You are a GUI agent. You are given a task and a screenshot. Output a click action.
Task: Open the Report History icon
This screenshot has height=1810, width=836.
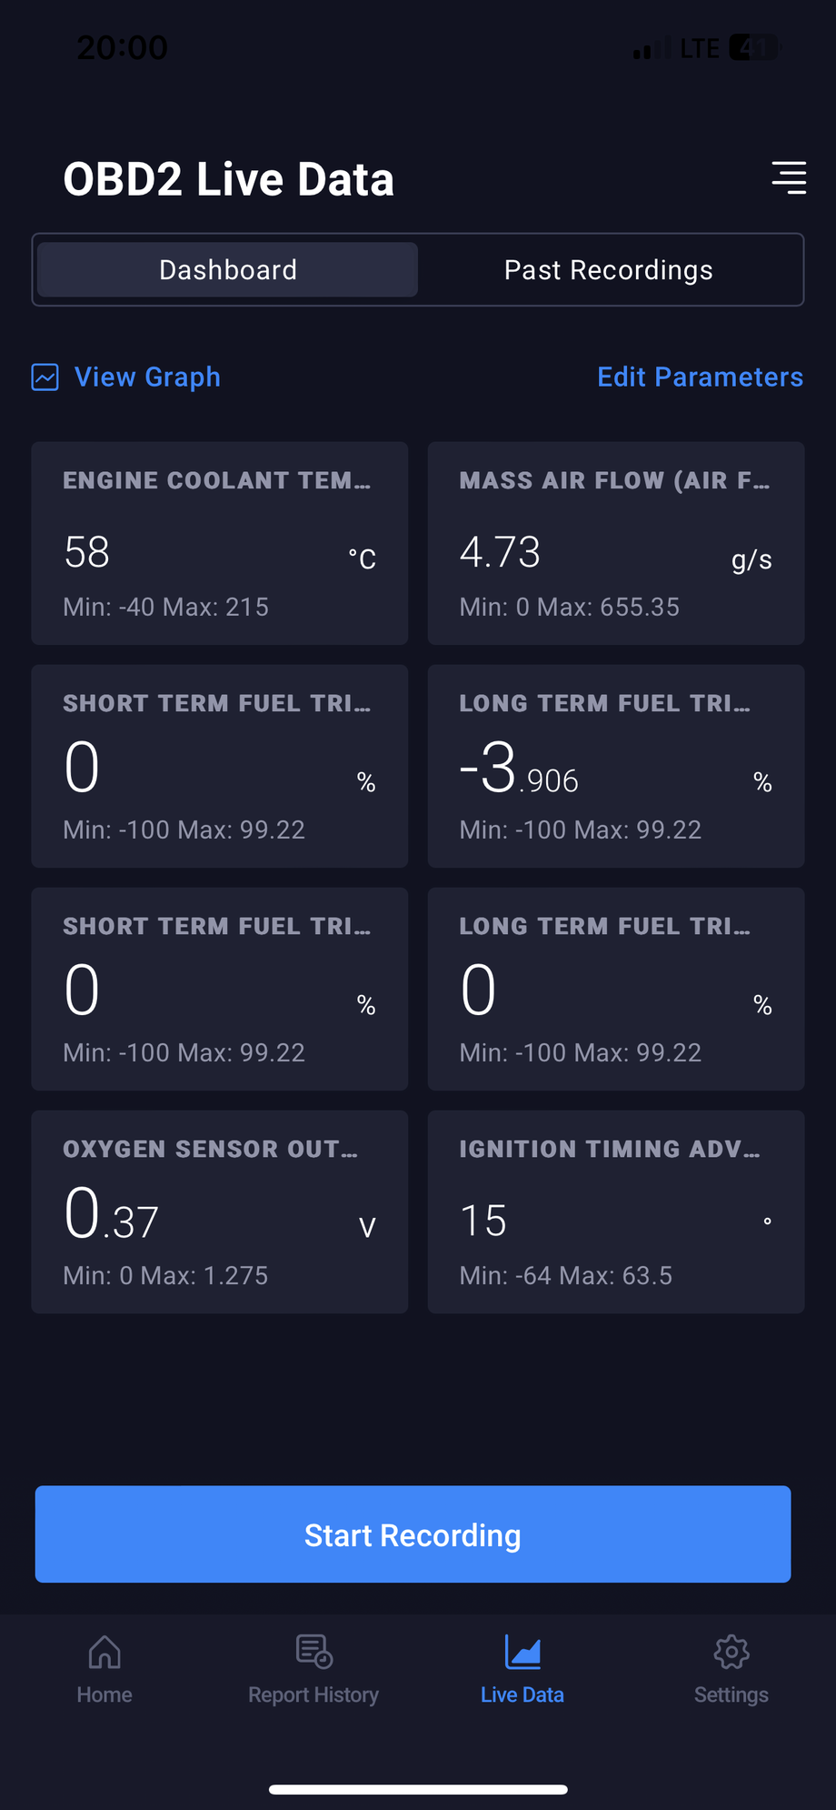[x=313, y=1652]
